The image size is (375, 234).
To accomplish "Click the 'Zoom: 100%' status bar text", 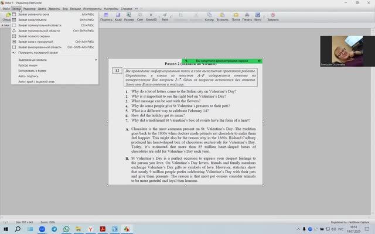I will (47, 222).
